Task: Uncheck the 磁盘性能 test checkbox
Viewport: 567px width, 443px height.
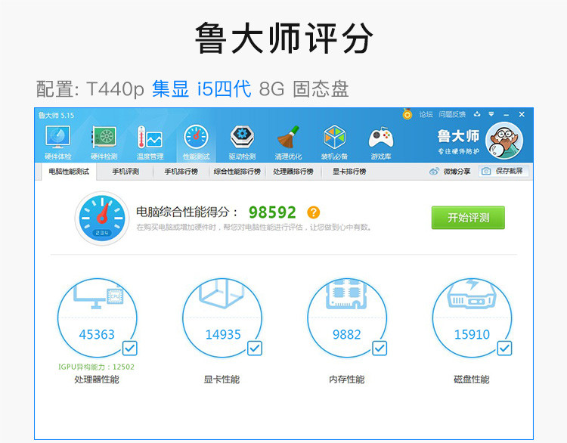Action: point(504,349)
